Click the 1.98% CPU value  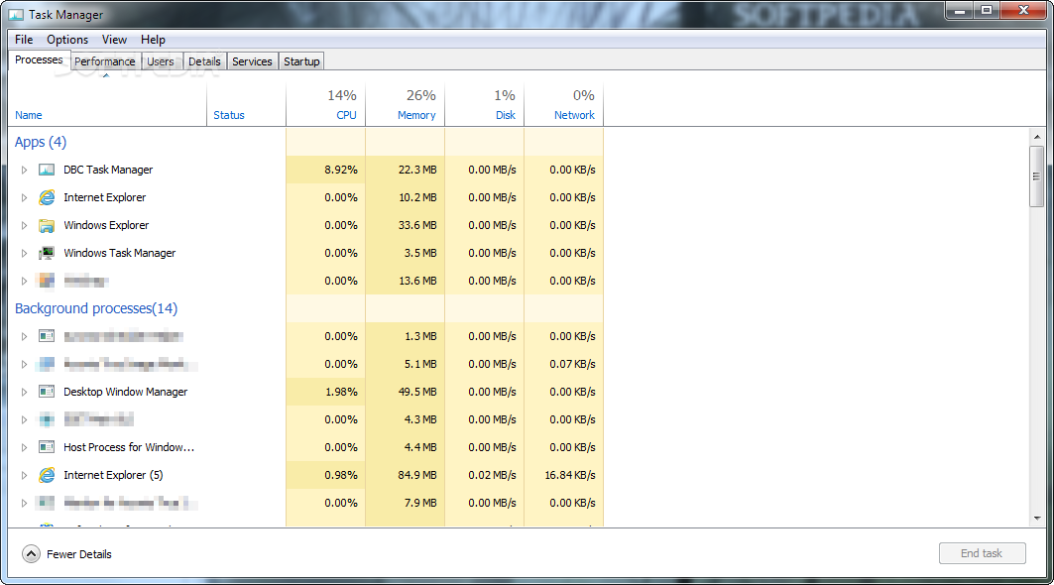(x=341, y=392)
